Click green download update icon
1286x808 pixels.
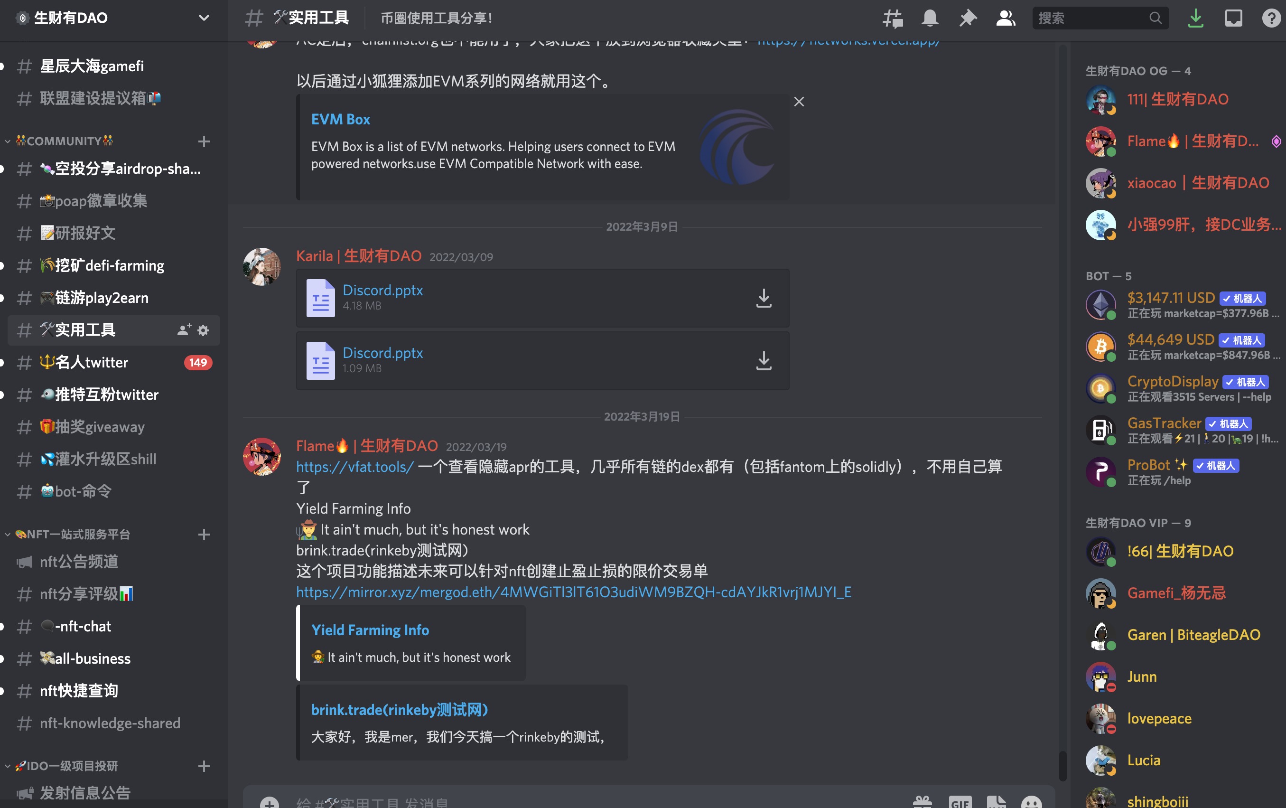pos(1195,18)
